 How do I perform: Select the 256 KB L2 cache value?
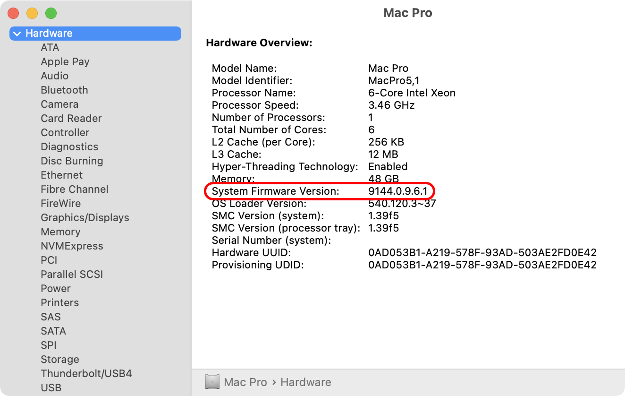pos(386,142)
